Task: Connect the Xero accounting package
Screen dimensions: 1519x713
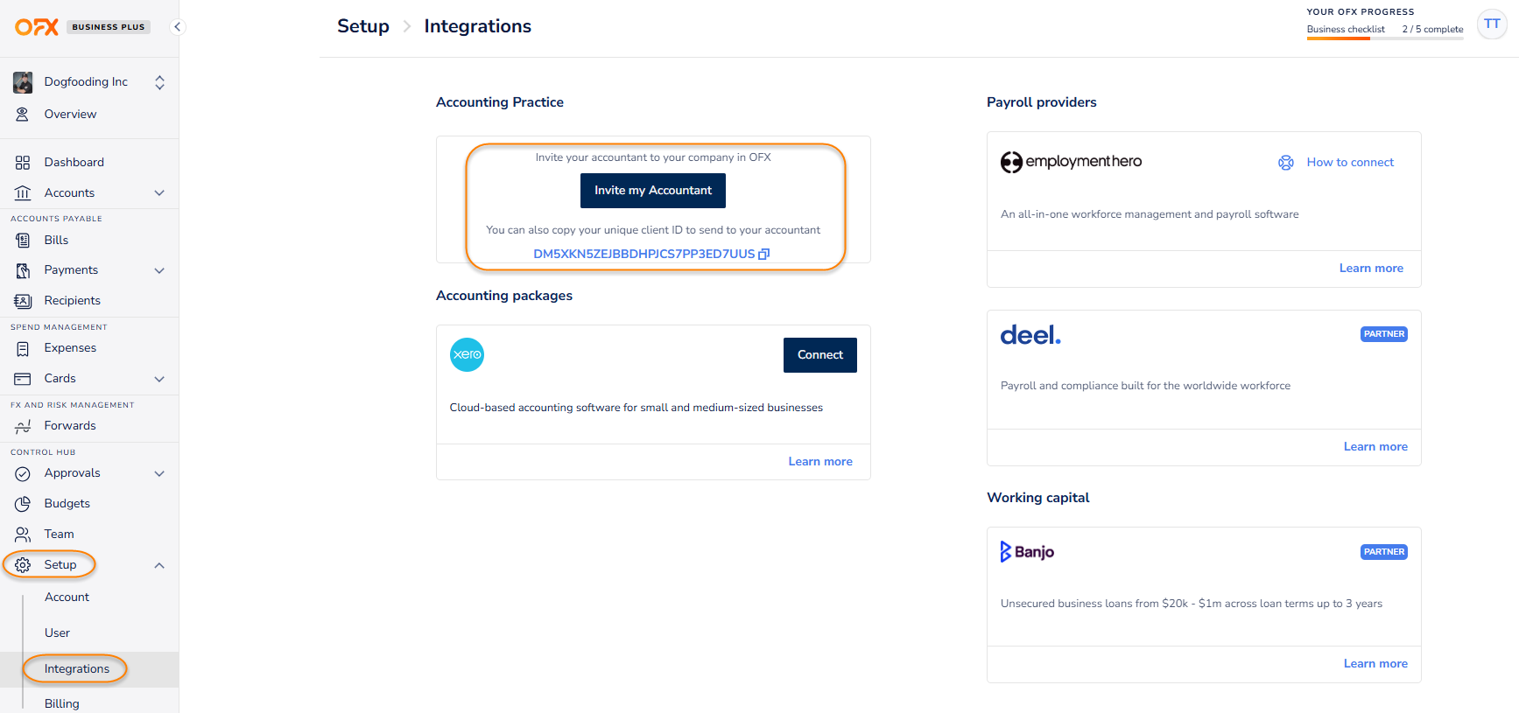Action: pos(820,355)
